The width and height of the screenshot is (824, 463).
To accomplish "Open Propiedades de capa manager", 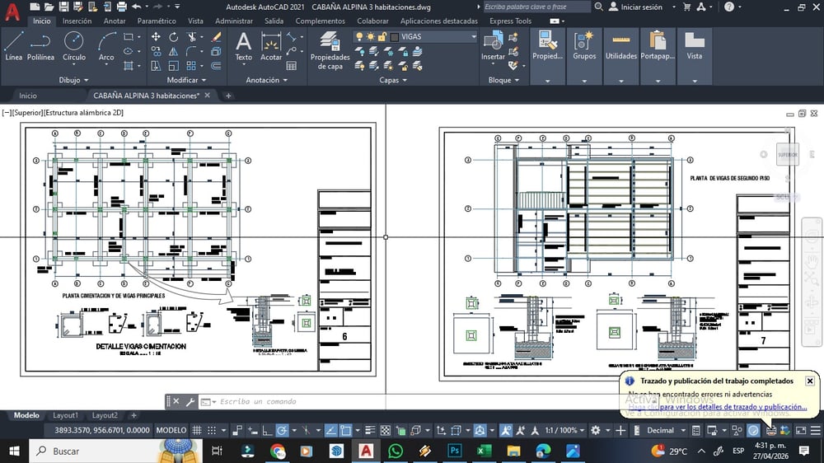I will tap(330, 50).
